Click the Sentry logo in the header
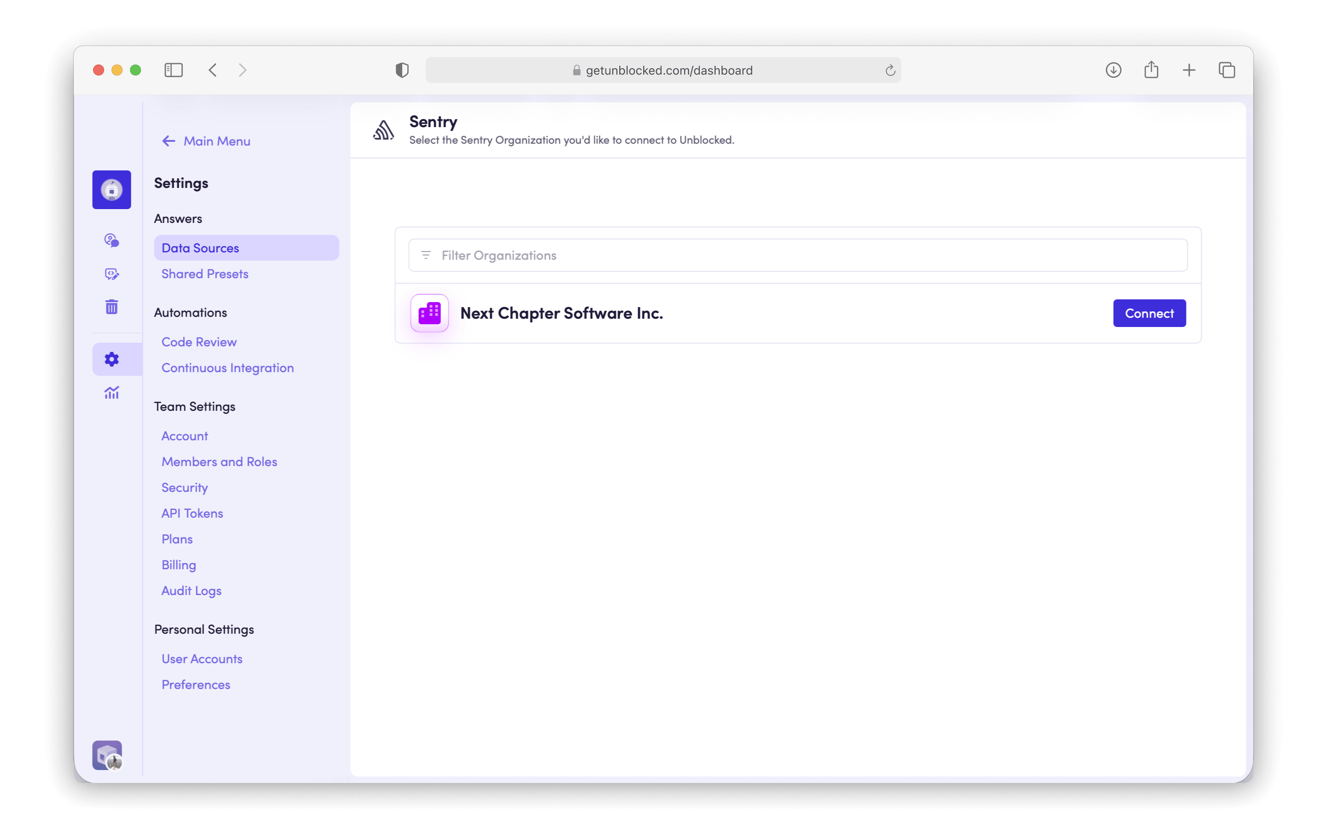Image resolution: width=1327 pixels, height=829 pixels. pyautogui.click(x=383, y=129)
